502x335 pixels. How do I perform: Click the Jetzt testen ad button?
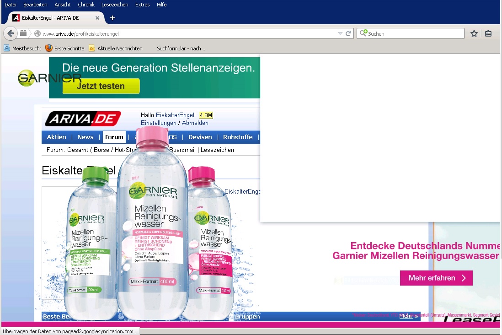tap(101, 86)
